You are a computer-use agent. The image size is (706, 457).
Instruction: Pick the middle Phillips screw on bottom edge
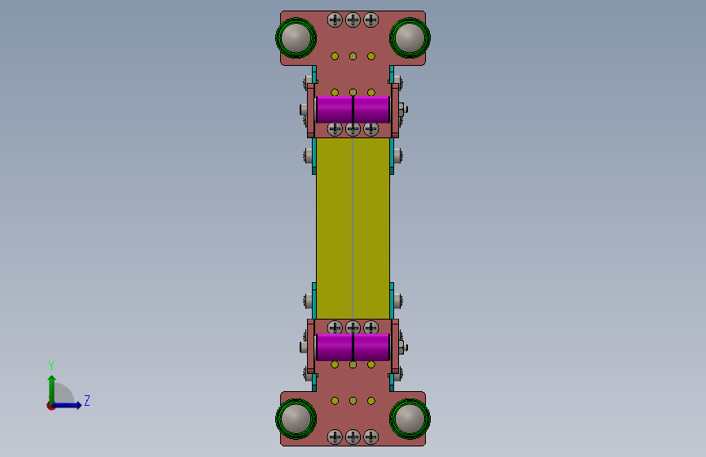[x=353, y=437]
